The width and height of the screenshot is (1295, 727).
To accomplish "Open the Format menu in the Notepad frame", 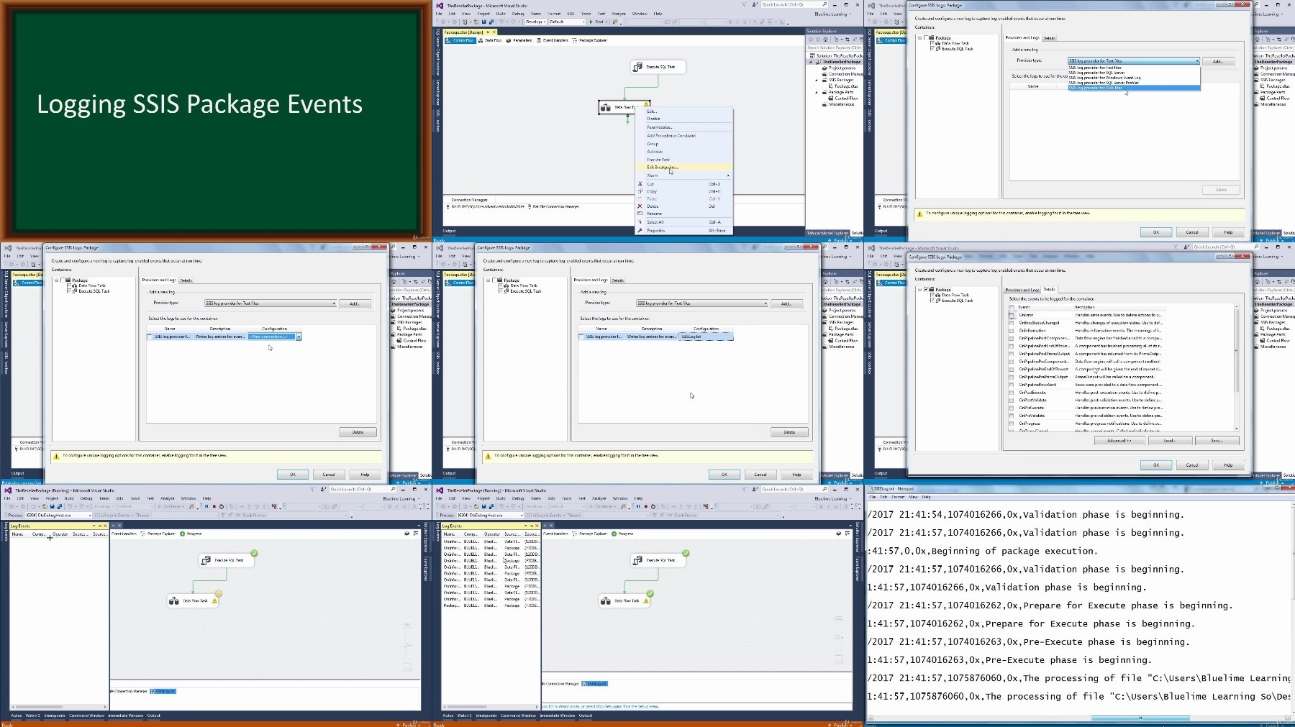I will (x=898, y=497).
